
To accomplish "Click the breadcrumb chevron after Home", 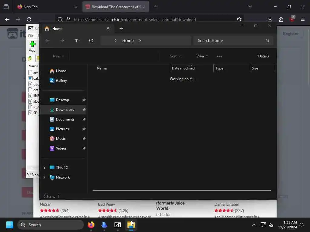I will [140, 40].
